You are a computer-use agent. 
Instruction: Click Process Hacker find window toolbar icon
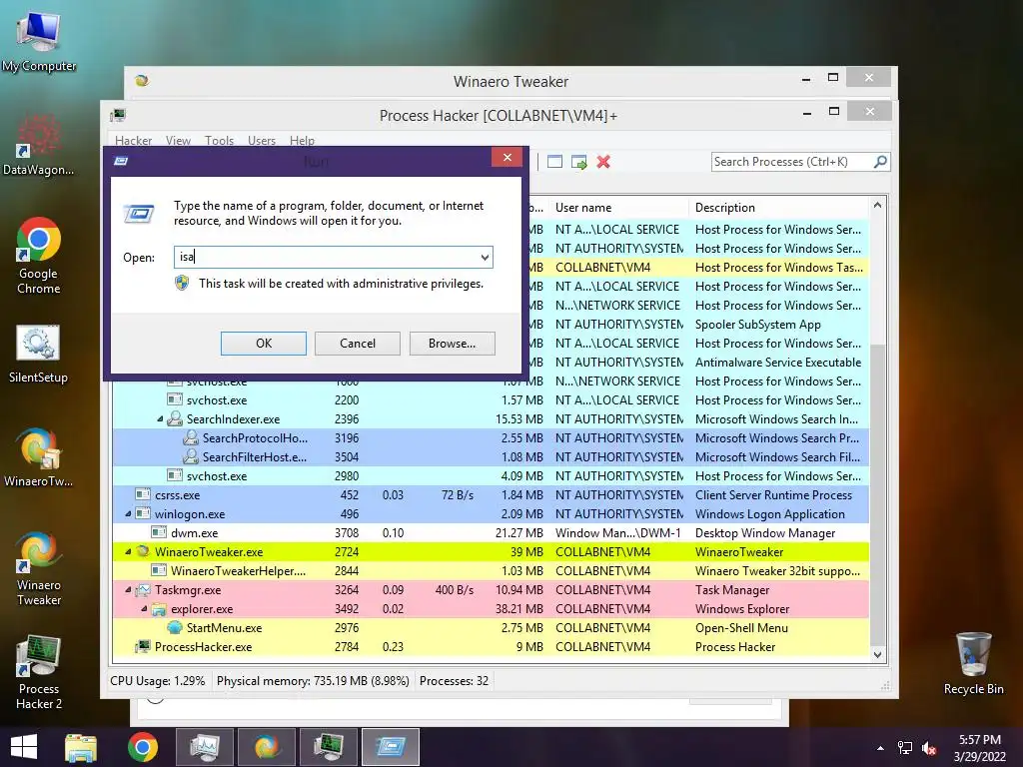(554, 162)
